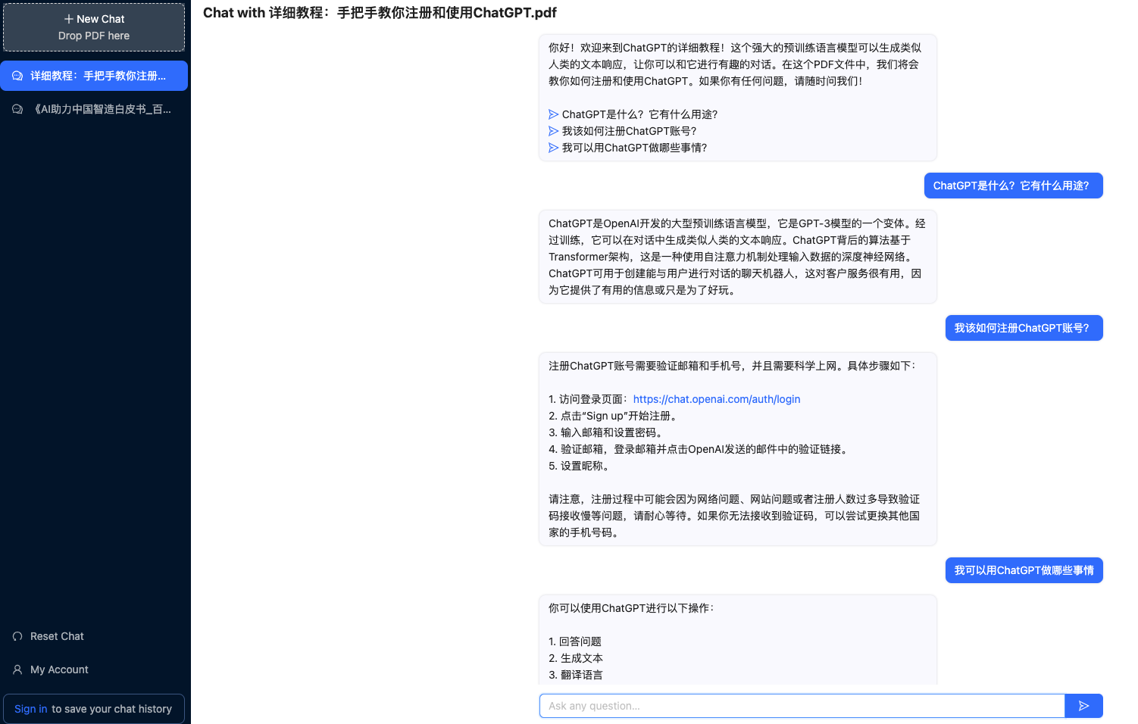Select the My Account person icon
The image size is (1138, 724).
coord(17,669)
